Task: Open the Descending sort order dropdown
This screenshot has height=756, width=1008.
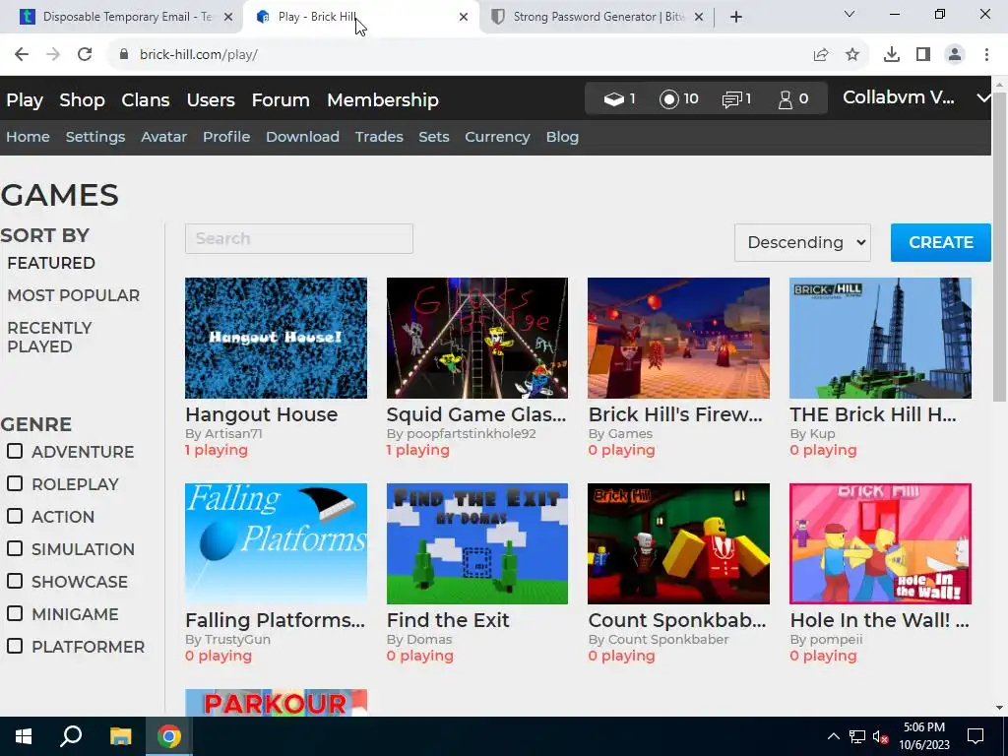Action: point(802,242)
